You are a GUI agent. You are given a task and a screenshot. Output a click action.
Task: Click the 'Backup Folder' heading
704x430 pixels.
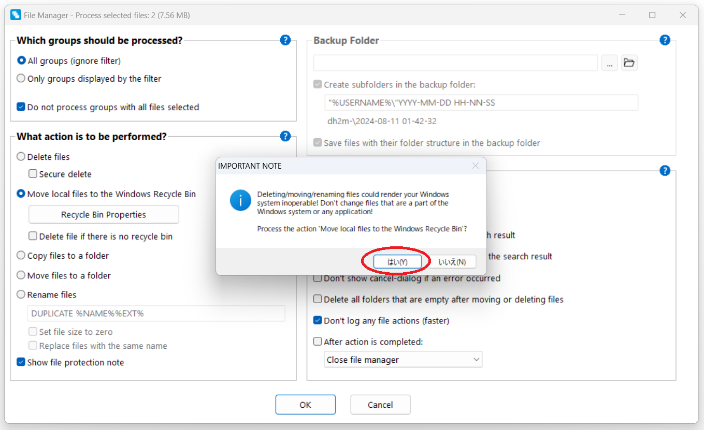[x=346, y=40]
